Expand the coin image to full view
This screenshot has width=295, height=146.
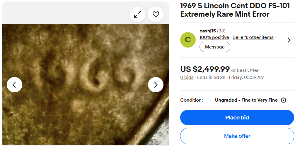pyautogui.click(x=138, y=14)
